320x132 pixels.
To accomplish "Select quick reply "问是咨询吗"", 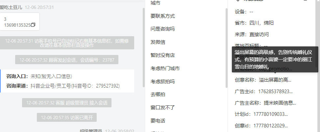I will pos(163,29).
